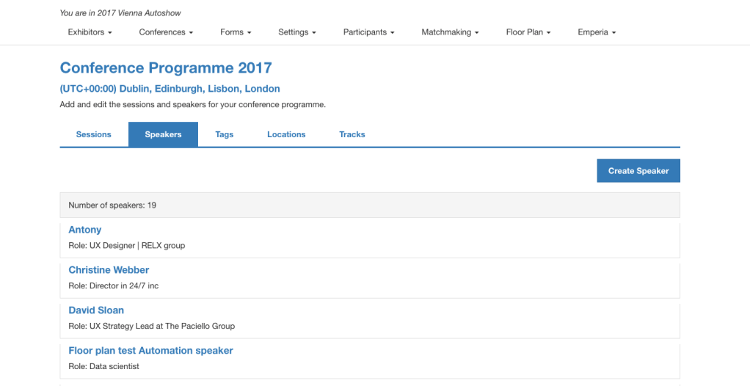Open speaker Antony's profile
Screen dimensions: 750x386
click(85, 230)
